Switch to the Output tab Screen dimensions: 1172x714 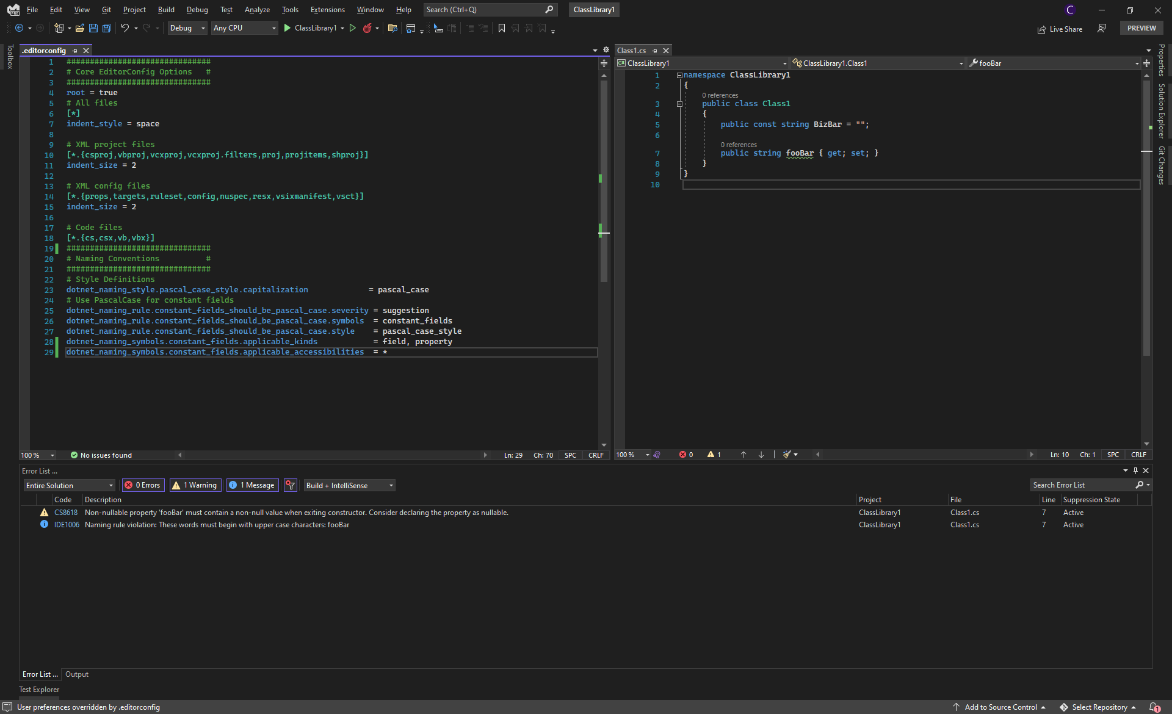[77, 674]
